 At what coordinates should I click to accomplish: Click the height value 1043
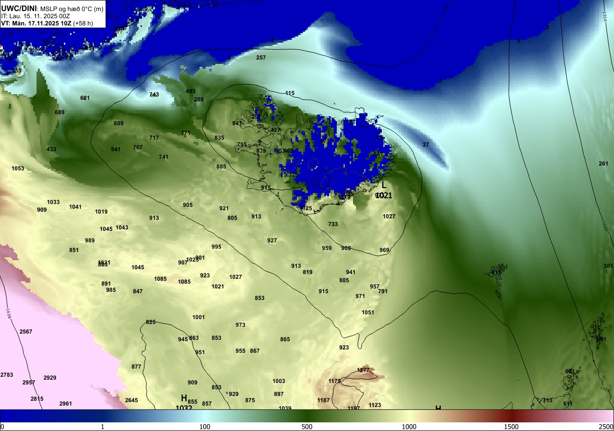122,227
